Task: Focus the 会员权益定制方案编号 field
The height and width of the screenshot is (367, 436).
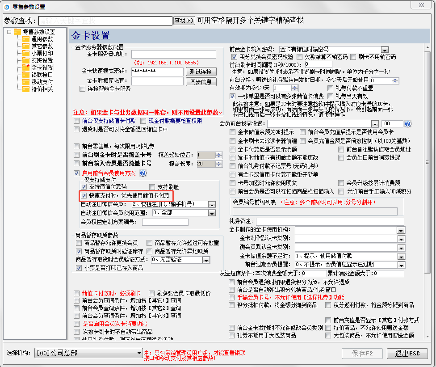Action: click(x=165, y=222)
